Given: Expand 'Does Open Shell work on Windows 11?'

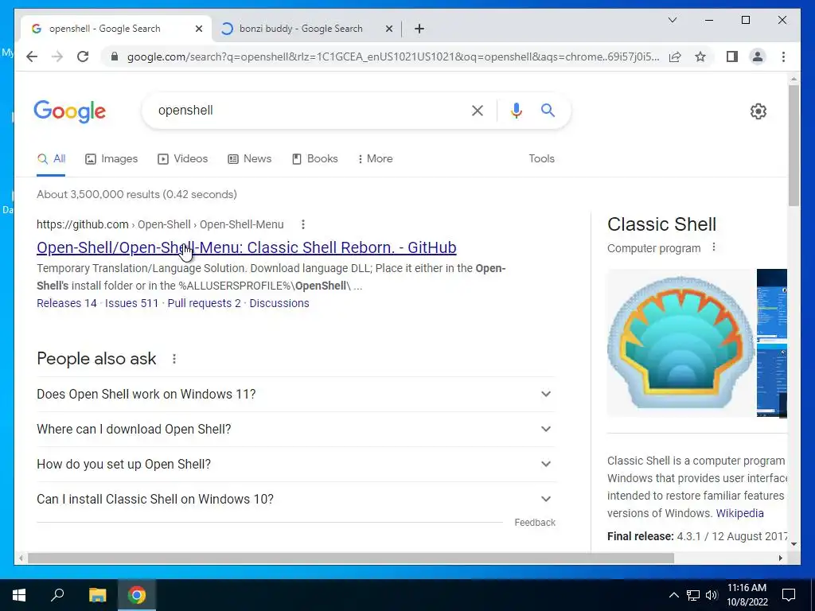Looking at the screenshot, I should (x=296, y=395).
